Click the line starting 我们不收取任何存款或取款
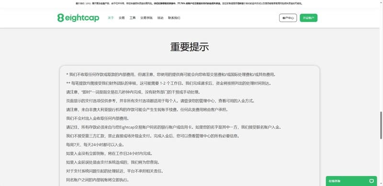The image size is (383, 186). point(171,75)
